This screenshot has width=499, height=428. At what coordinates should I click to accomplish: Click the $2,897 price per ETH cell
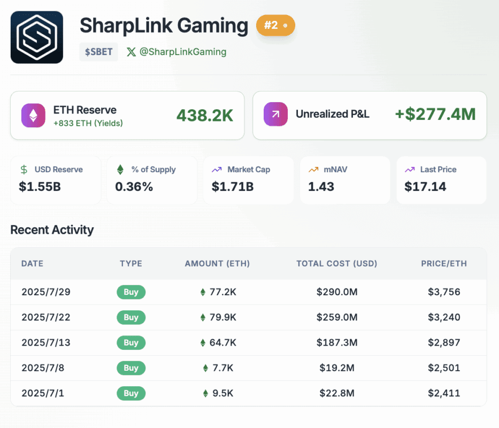coord(444,342)
